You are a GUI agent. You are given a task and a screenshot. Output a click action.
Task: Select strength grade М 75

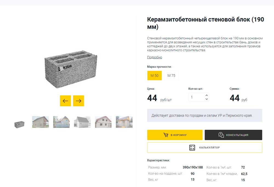pyautogui.click(x=171, y=76)
